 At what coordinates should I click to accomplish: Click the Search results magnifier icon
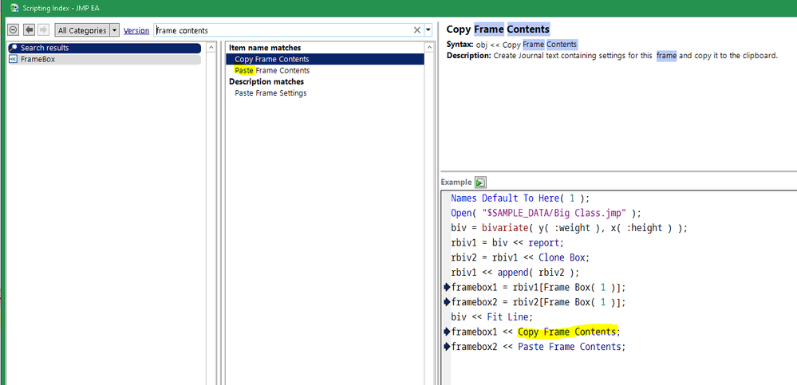click(x=14, y=48)
